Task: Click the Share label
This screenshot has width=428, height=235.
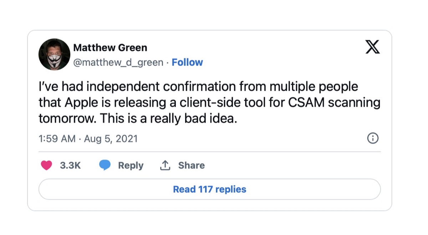Action: pos(192,165)
